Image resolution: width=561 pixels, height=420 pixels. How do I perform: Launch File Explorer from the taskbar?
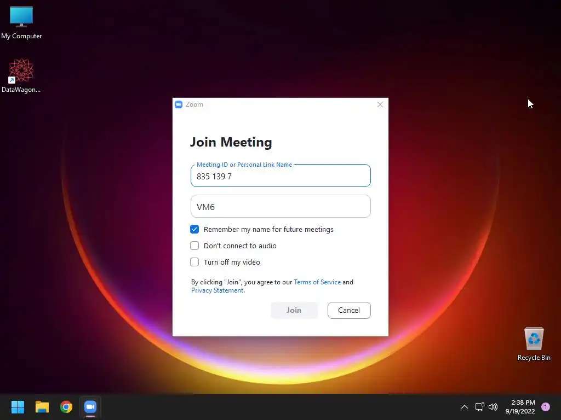pos(42,407)
